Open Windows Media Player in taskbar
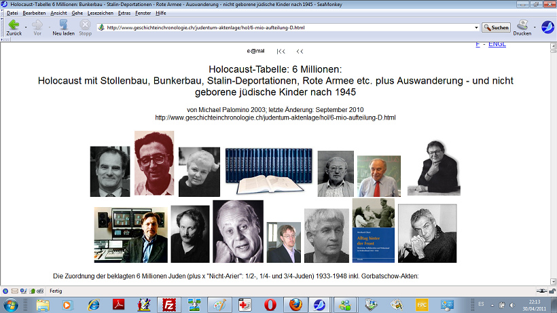Viewport: 557px width, 313px height. 67,306
